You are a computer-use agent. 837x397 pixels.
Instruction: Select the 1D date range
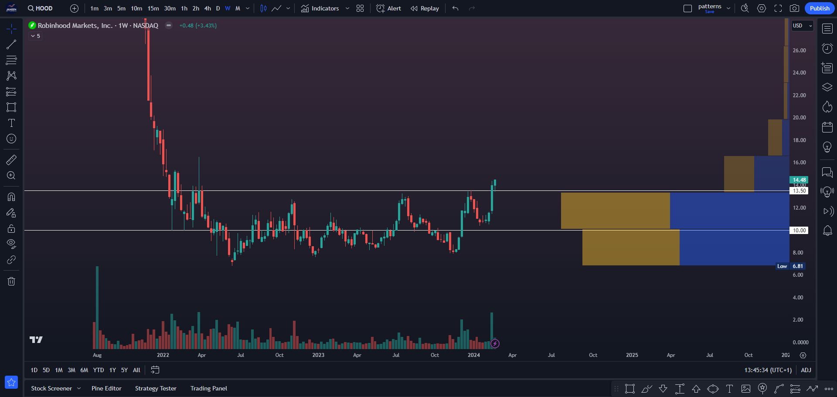34,370
